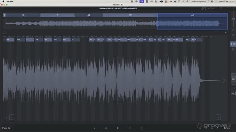Click the loop-end bracket icon at the bottom right
Image resolution: width=236 pixels, height=132 pixels.
pyautogui.click(x=218, y=117)
